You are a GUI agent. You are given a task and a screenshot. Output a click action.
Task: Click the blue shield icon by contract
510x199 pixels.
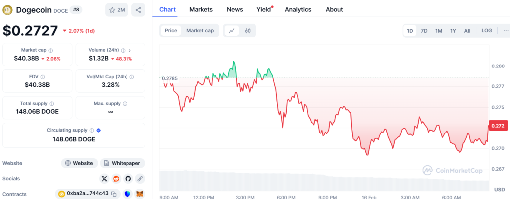[x=127, y=194]
